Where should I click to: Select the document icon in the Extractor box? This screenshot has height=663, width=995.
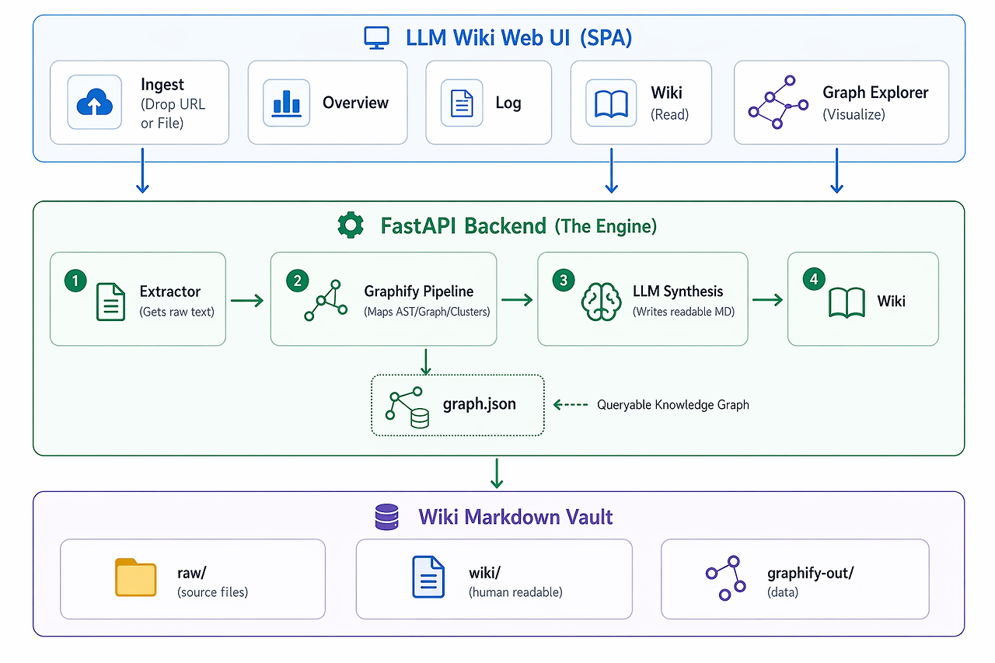click(x=110, y=301)
